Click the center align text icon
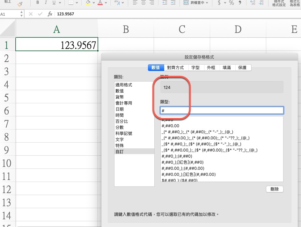 point(144,3)
